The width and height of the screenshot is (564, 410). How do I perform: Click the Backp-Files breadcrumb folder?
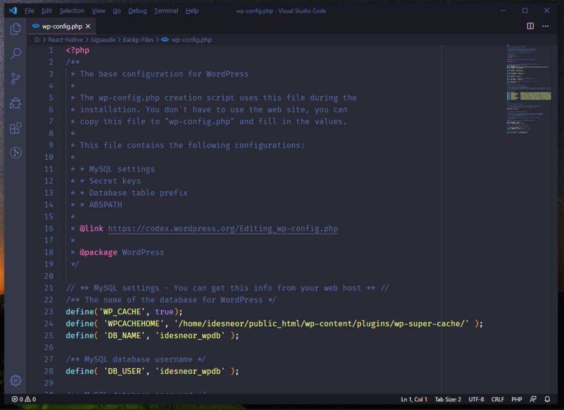138,40
